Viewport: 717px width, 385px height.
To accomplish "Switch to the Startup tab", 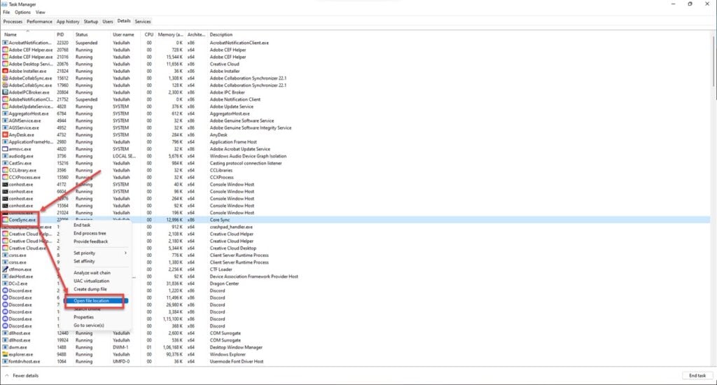I will (x=90, y=22).
